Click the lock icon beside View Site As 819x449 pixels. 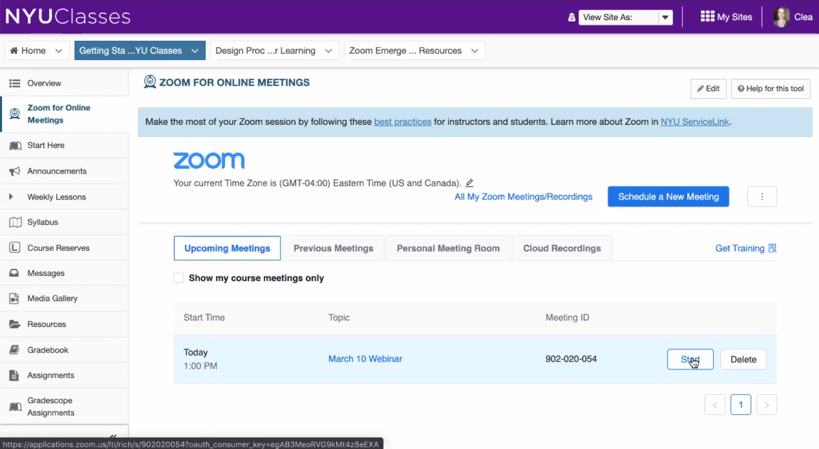(571, 17)
